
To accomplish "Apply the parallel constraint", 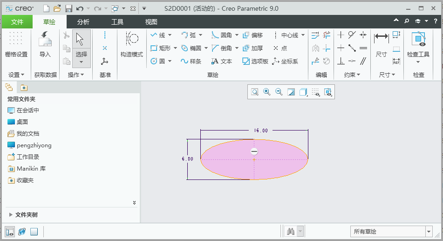I will tap(363, 61).
